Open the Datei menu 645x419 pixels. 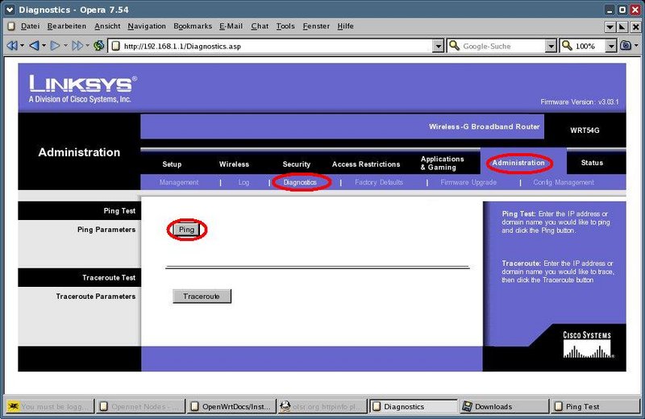[x=30, y=27]
